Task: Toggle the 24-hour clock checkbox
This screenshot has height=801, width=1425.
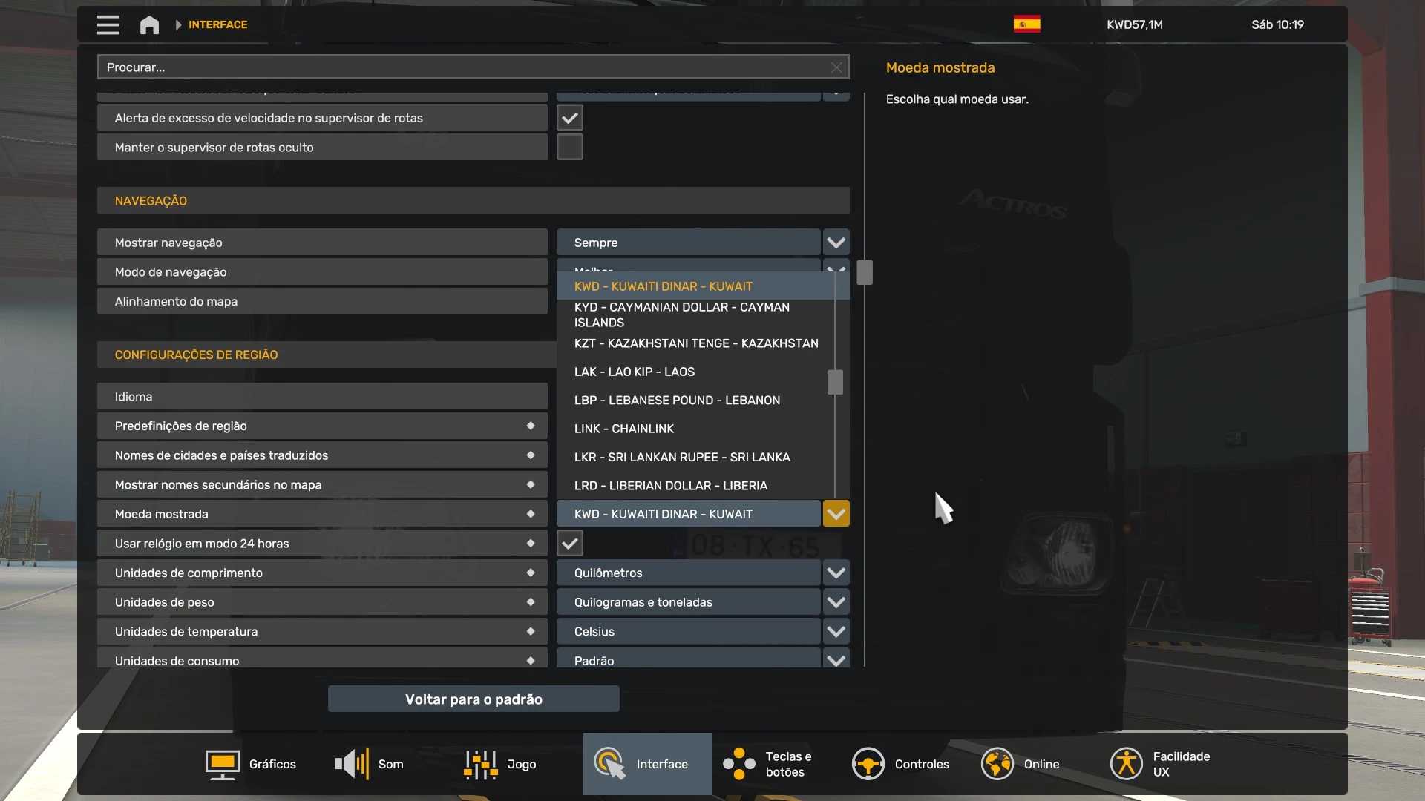Action: [569, 544]
